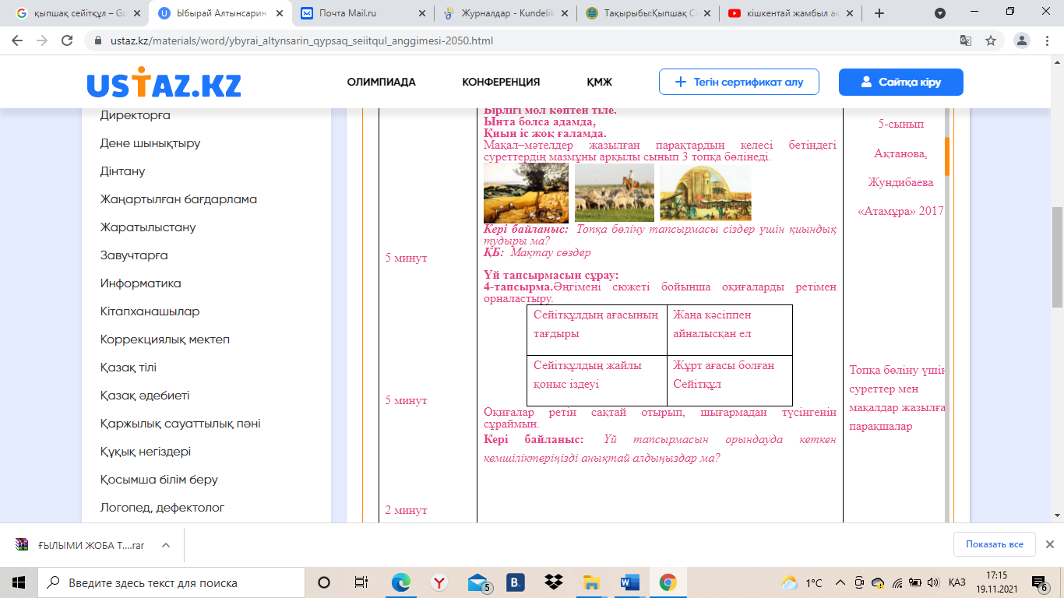Launch Yandex Browser from the taskbar
Viewport: 1064px width, 598px height.
tap(439, 582)
